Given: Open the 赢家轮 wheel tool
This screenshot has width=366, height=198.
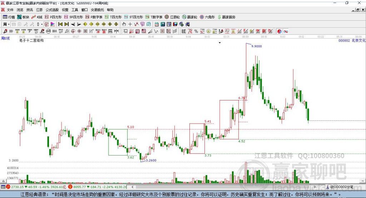Looking at the screenshot, I should click(189, 17).
